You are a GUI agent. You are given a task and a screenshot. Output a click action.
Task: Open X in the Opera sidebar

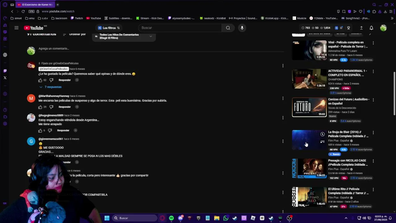pyautogui.click(x=5, y=78)
